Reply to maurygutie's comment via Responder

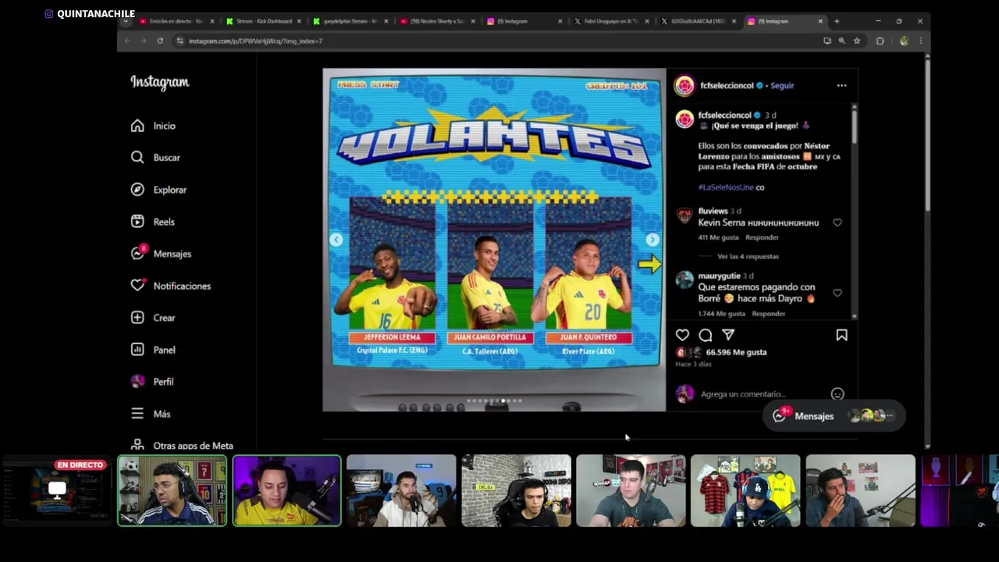click(769, 314)
